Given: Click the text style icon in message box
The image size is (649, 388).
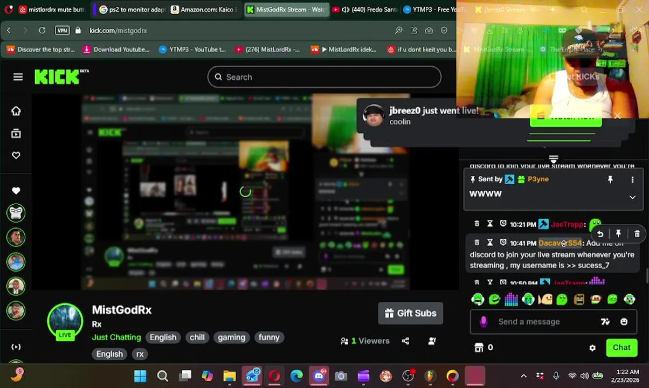Looking at the screenshot, I should [x=605, y=322].
